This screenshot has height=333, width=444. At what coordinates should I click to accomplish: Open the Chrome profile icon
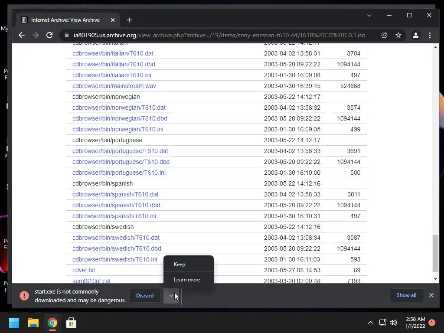click(416, 35)
